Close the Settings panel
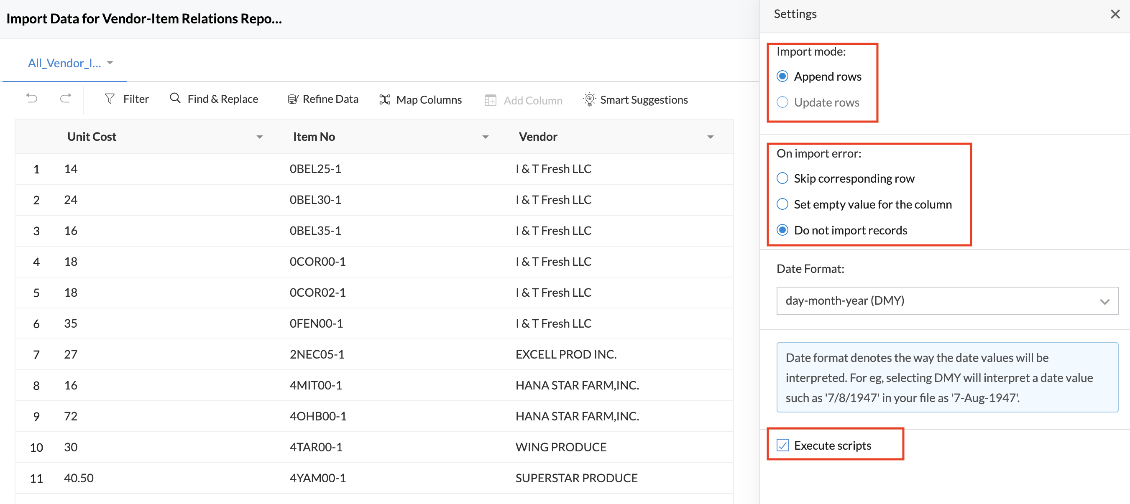Image resolution: width=1130 pixels, height=504 pixels. [1115, 14]
